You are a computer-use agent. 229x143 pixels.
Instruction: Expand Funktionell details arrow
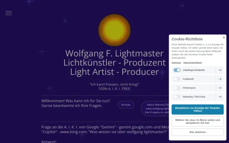pyautogui.click(x=220, y=79)
